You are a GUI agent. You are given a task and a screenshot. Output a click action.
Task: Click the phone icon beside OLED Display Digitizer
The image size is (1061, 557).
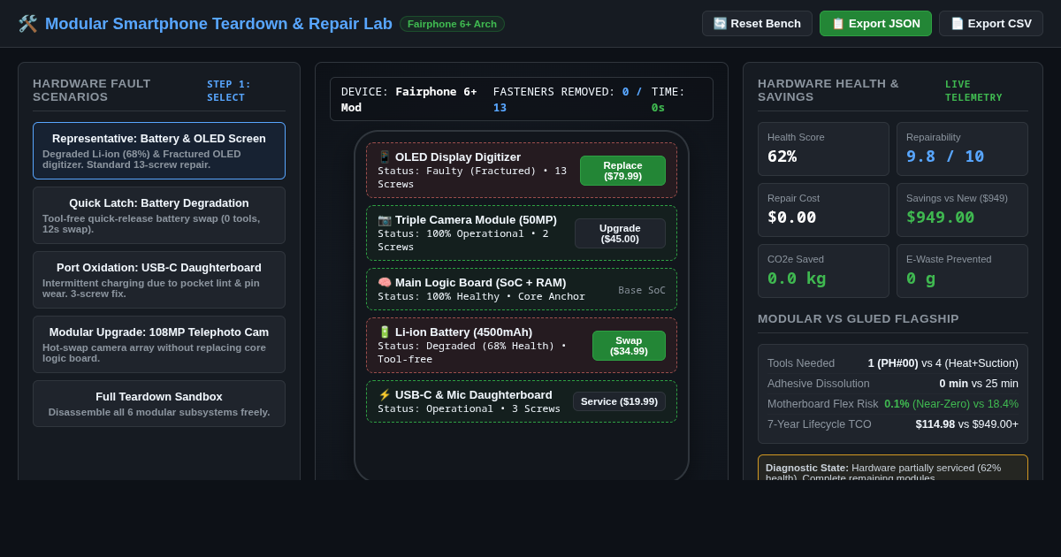385,157
